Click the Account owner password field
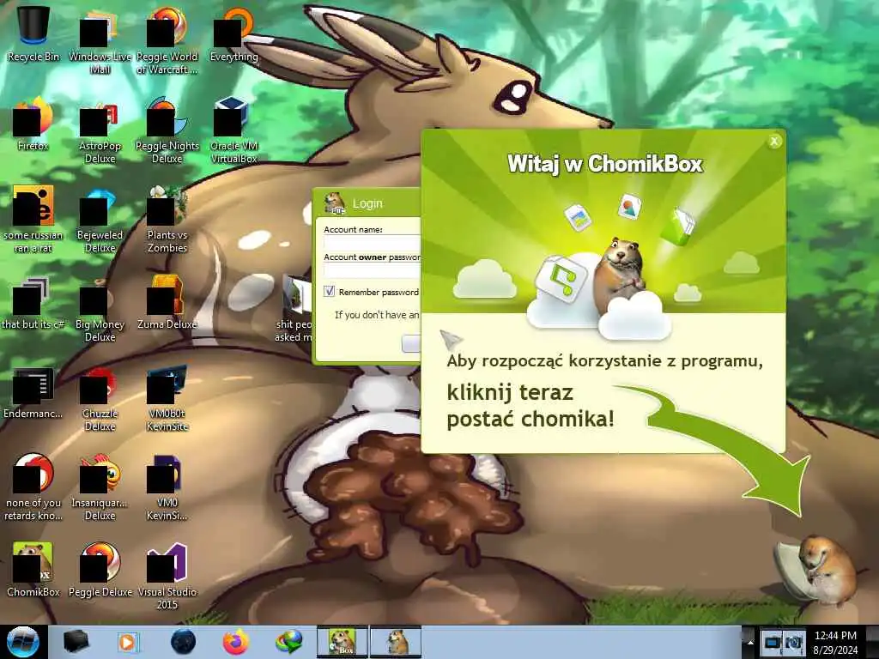 click(373, 270)
